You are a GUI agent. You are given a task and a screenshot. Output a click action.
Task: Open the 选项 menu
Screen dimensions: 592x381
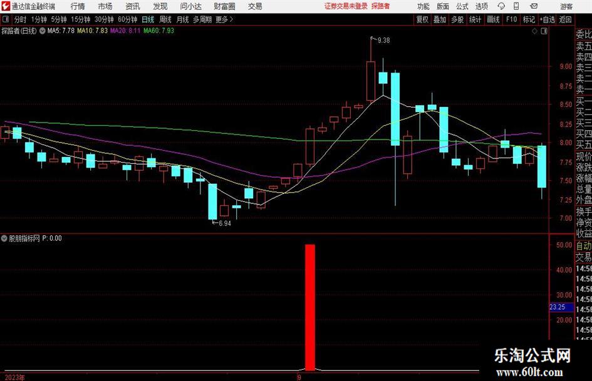pos(481,6)
